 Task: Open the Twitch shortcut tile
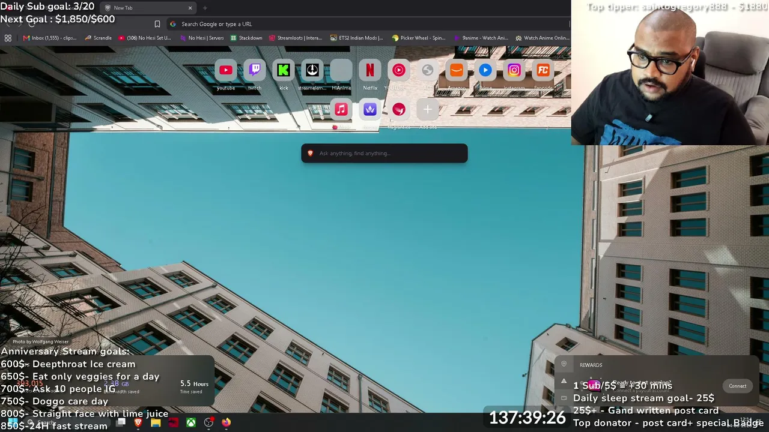[x=255, y=71]
